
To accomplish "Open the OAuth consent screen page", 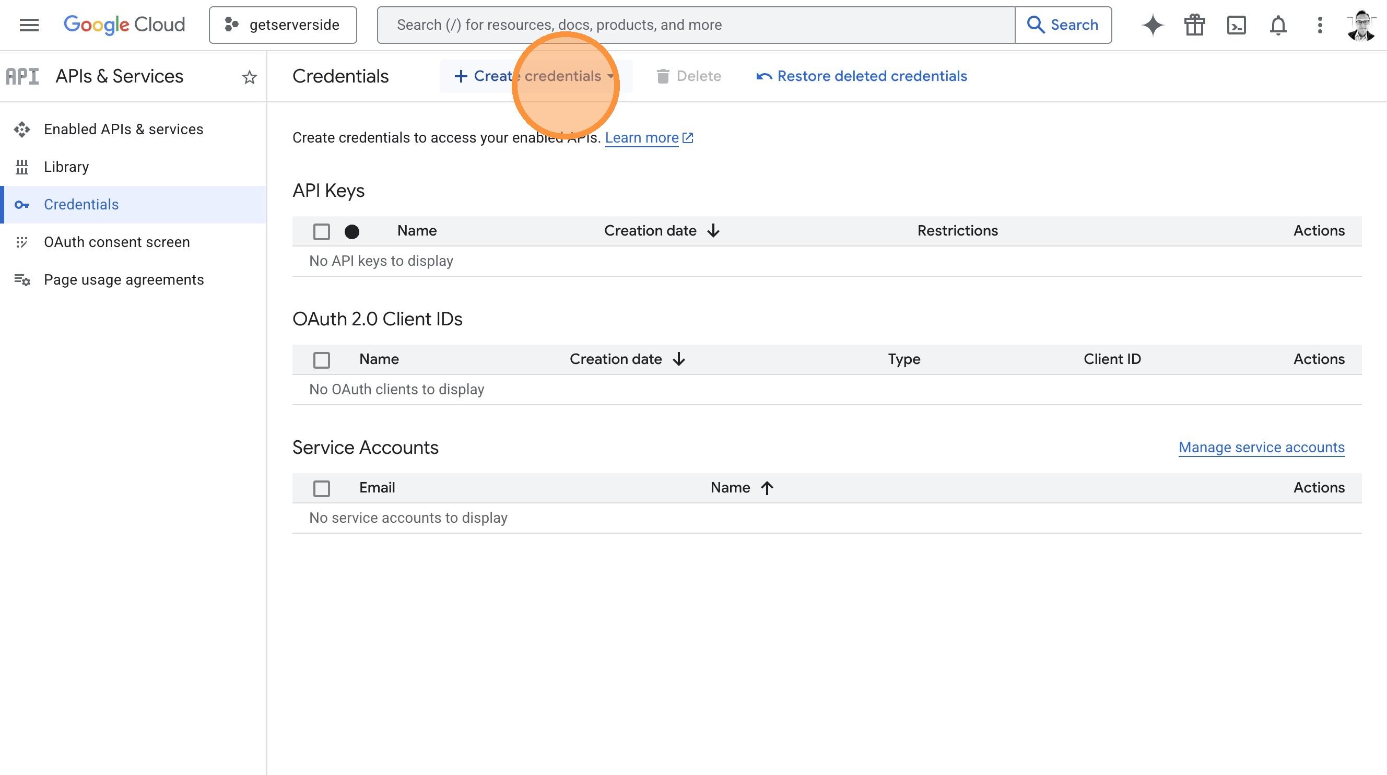I will pyautogui.click(x=117, y=242).
